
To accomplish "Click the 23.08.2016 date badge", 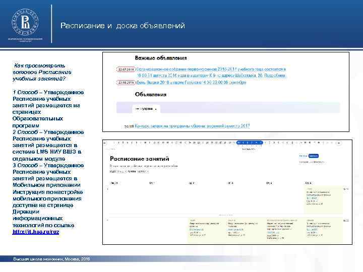I will click(126, 83).
